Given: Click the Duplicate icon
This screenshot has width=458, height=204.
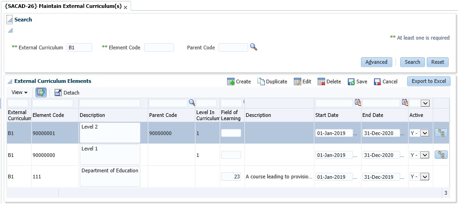Looking at the screenshot, I should 261,82.
